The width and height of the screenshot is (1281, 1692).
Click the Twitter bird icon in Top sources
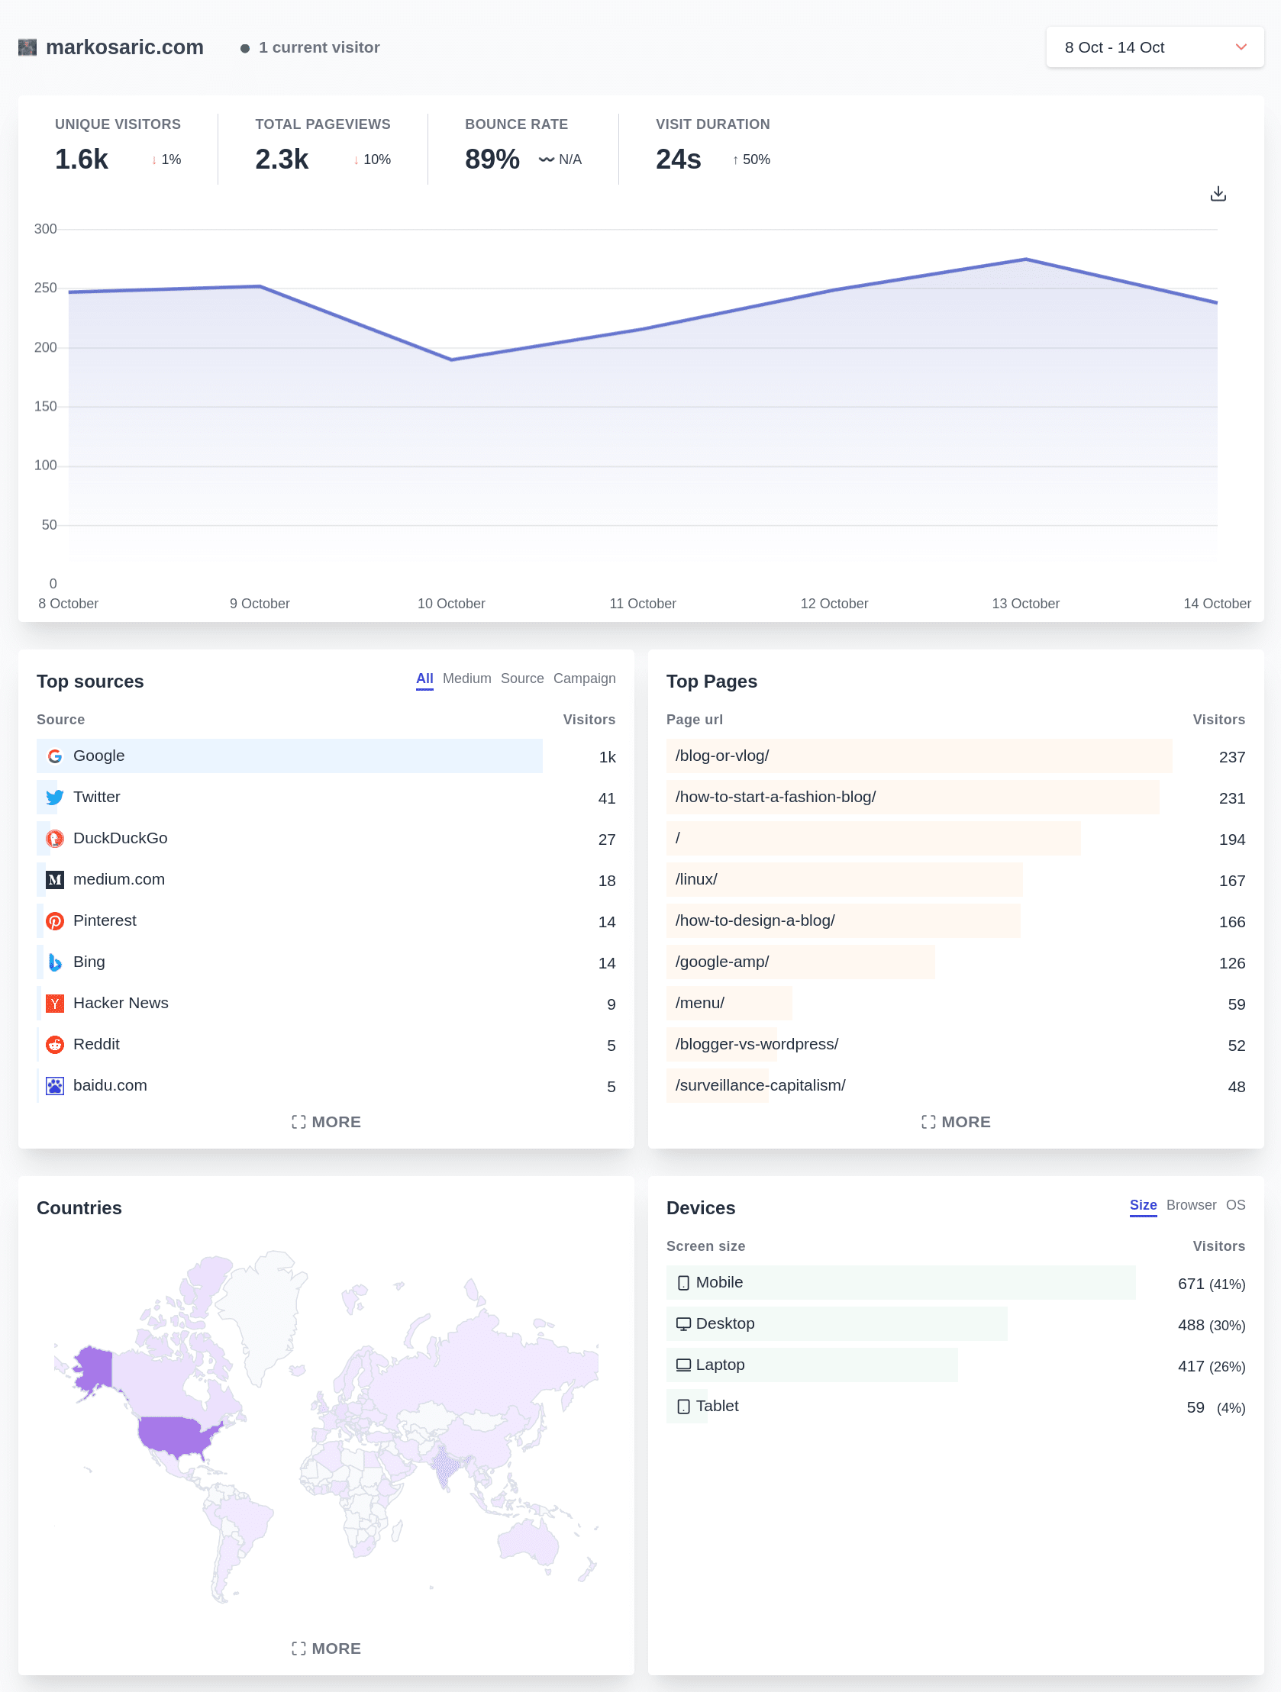tap(54, 797)
